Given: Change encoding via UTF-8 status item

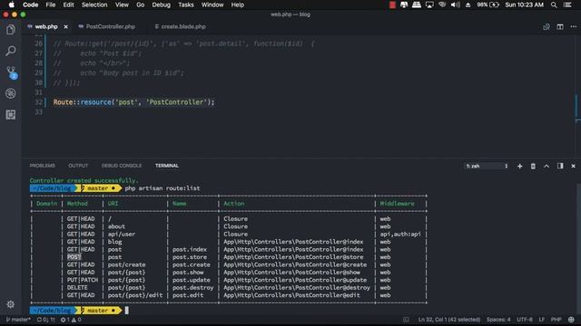Looking at the screenshot, I should tap(525, 320).
